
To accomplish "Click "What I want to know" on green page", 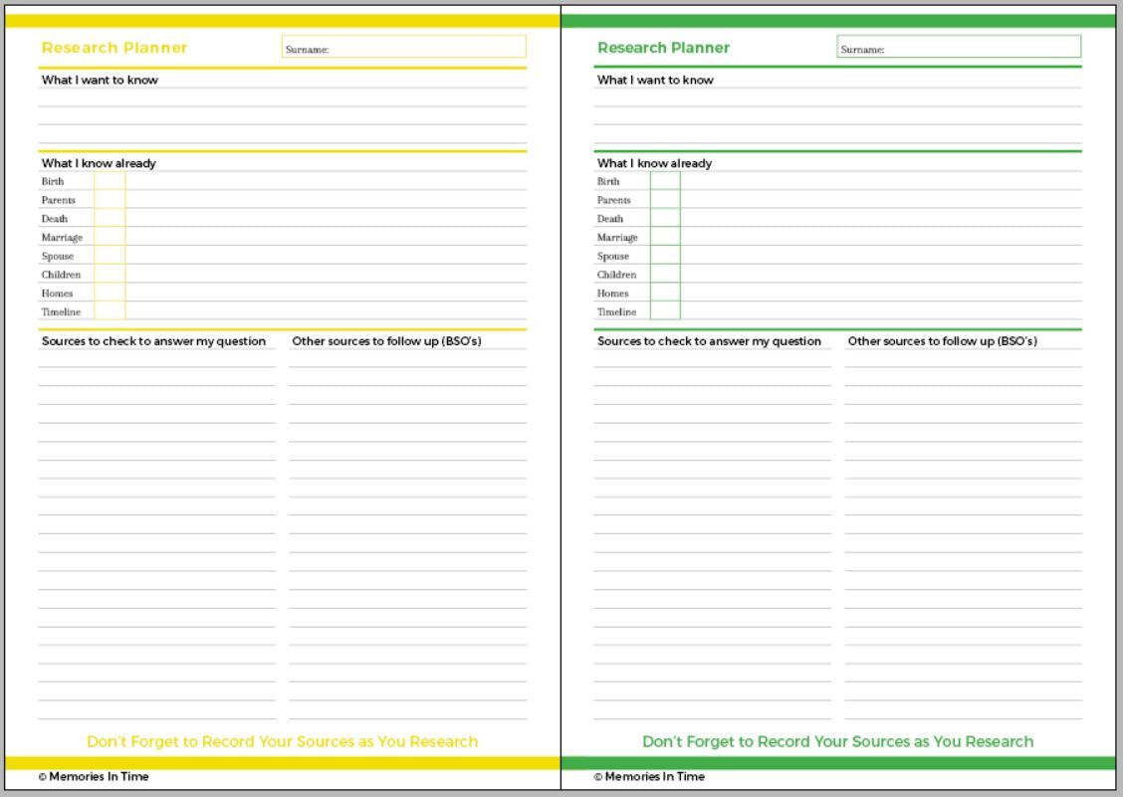I will [x=655, y=80].
